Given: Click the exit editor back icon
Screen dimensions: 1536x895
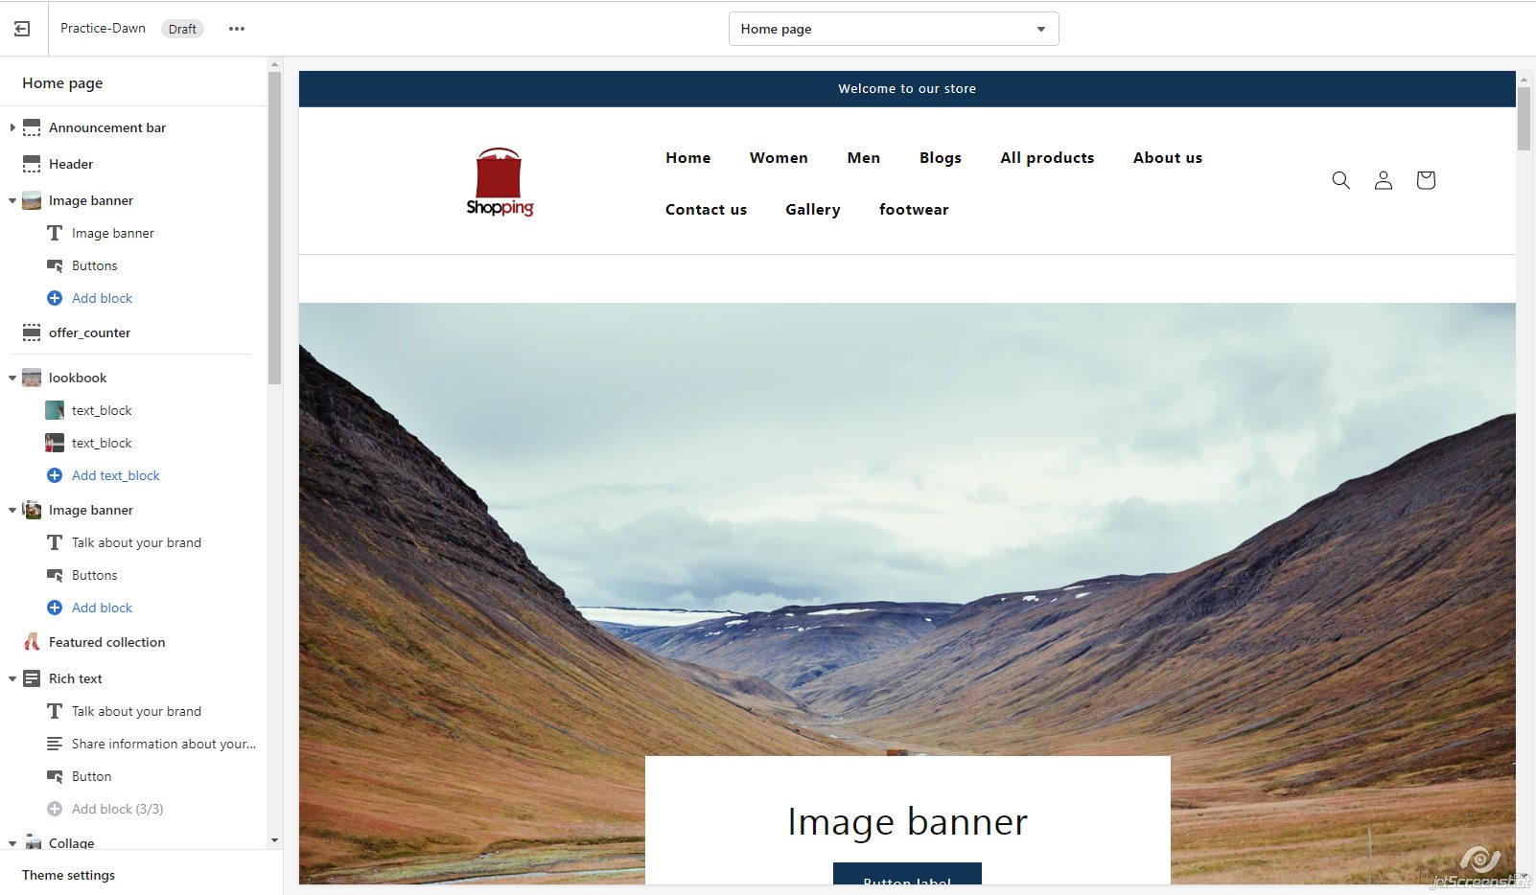Looking at the screenshot, I should (22, 29).
